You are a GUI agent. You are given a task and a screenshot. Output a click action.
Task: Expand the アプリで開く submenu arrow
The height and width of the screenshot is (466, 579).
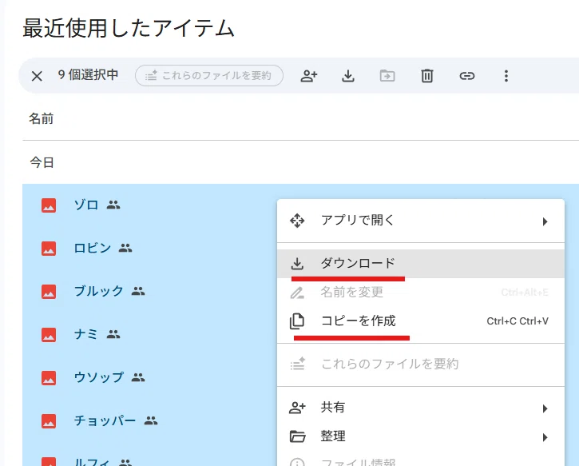coord(545,221)
